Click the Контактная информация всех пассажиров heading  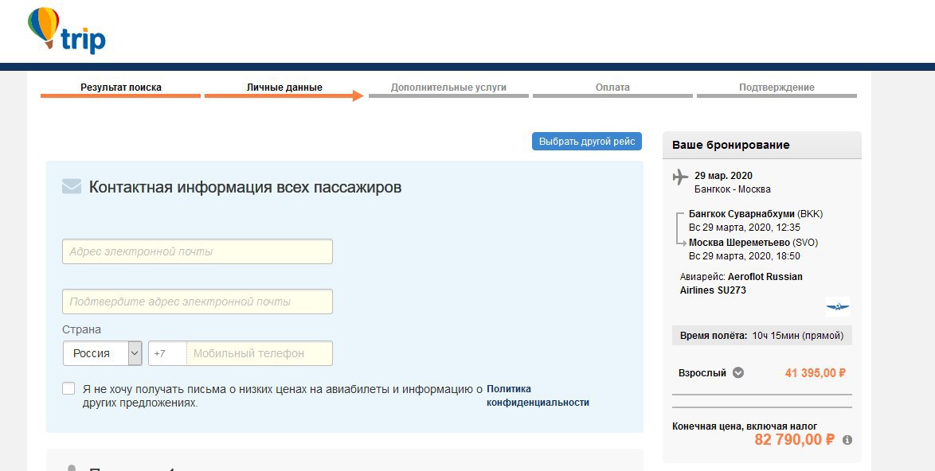245,187
